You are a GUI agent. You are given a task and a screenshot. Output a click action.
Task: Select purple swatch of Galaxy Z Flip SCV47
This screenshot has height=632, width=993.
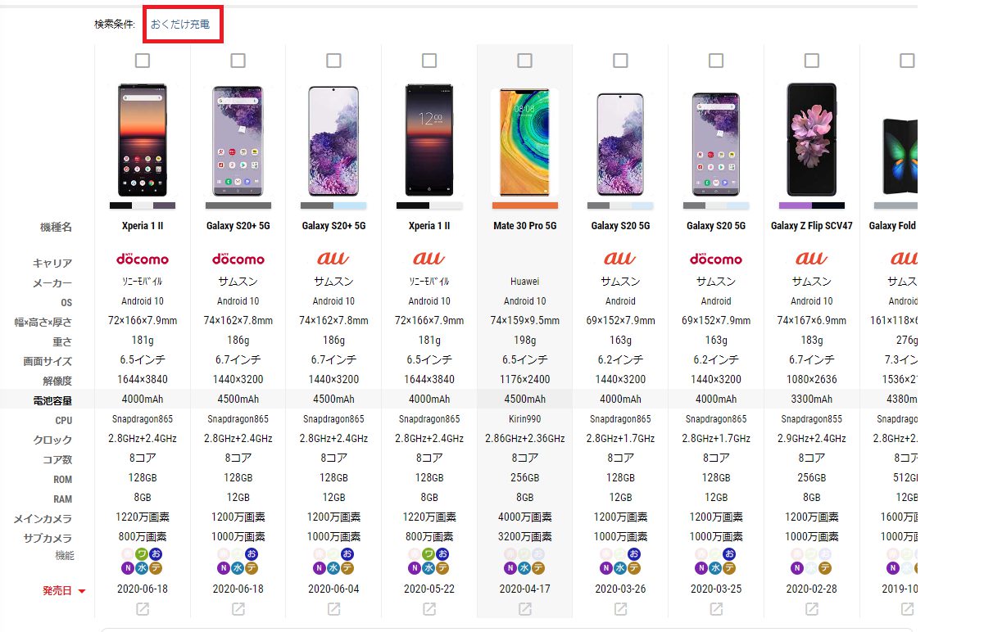coord(796,205)
